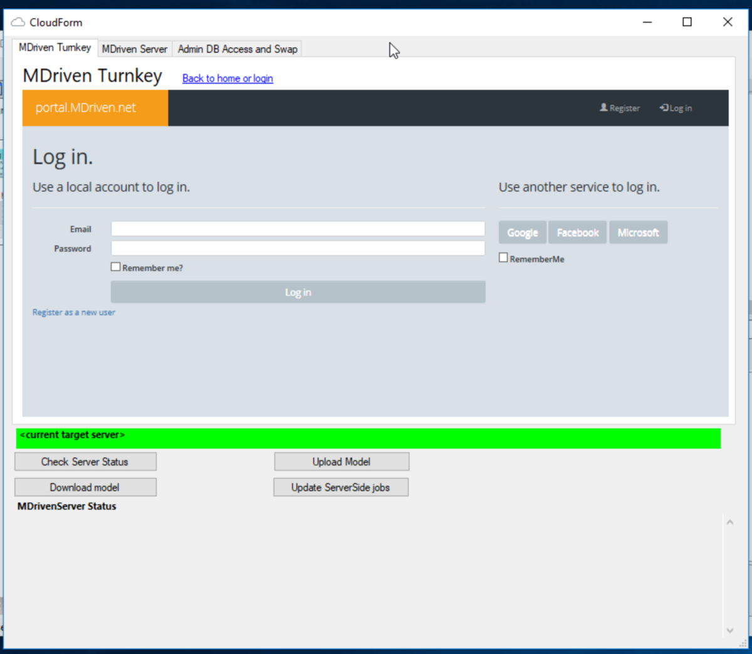Screen dimensions: 752x654
Task: Click the Download model button
Action: [85, 487]
